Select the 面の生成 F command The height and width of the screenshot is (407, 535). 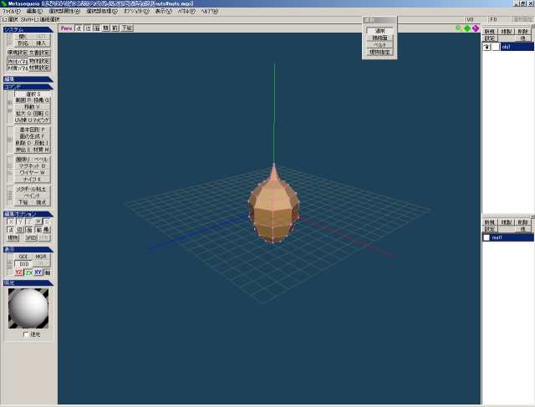pos(33,136)
